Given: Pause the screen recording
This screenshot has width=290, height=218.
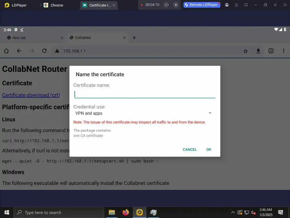Looking at the screenshot, I should 166,5.
